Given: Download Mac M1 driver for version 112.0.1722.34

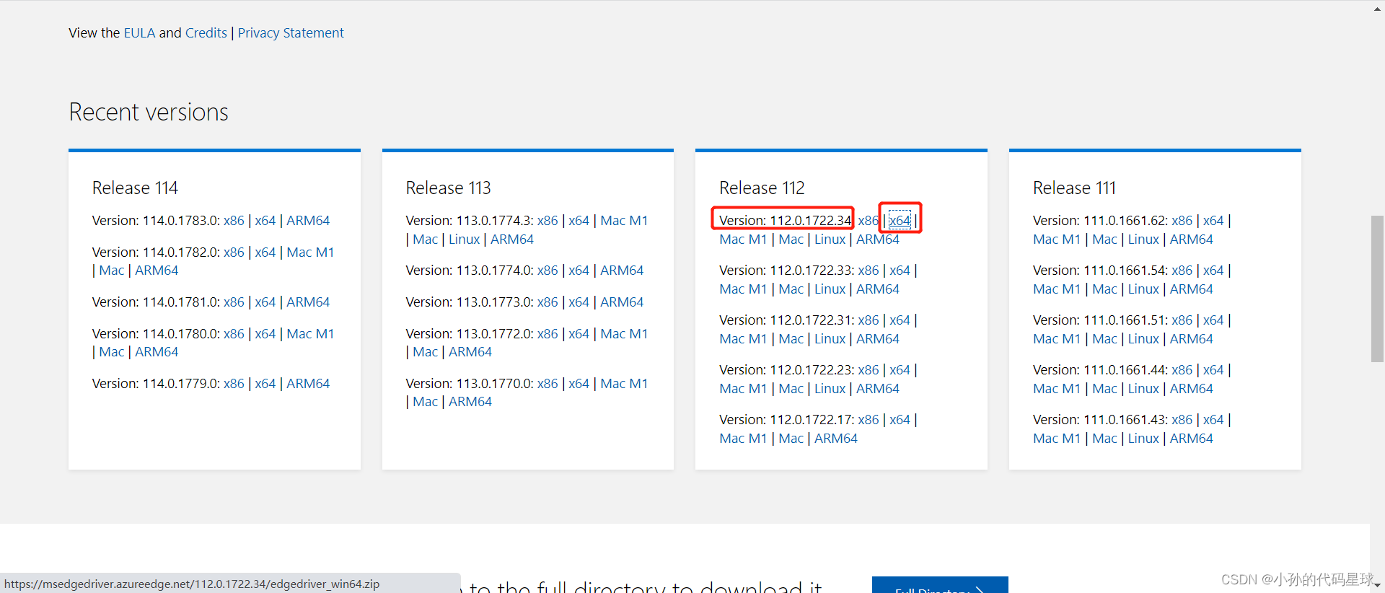Looking at the screenshot, I should [x=743, y=240].
